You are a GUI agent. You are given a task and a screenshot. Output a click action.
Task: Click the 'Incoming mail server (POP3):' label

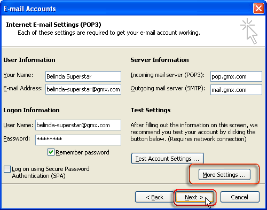(168, 75)
